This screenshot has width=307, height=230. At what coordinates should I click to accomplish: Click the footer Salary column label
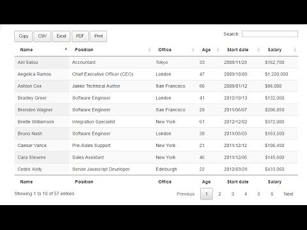[x=274, y=181]
